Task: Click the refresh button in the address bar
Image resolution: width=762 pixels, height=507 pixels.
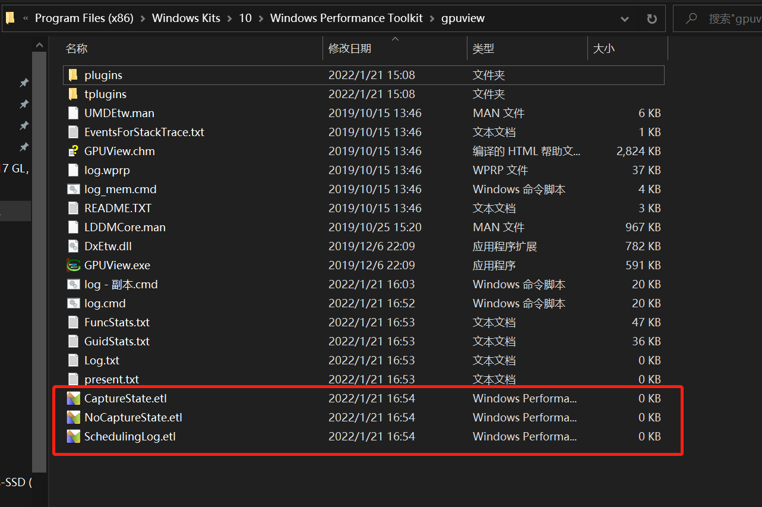Action: point(652,18)
